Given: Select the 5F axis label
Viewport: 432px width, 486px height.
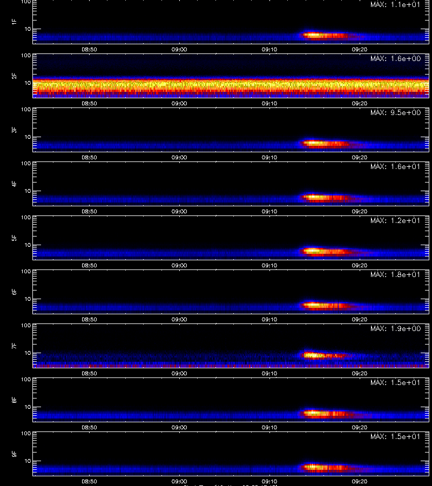Looking at the screenshot, I should click(14, 238).
